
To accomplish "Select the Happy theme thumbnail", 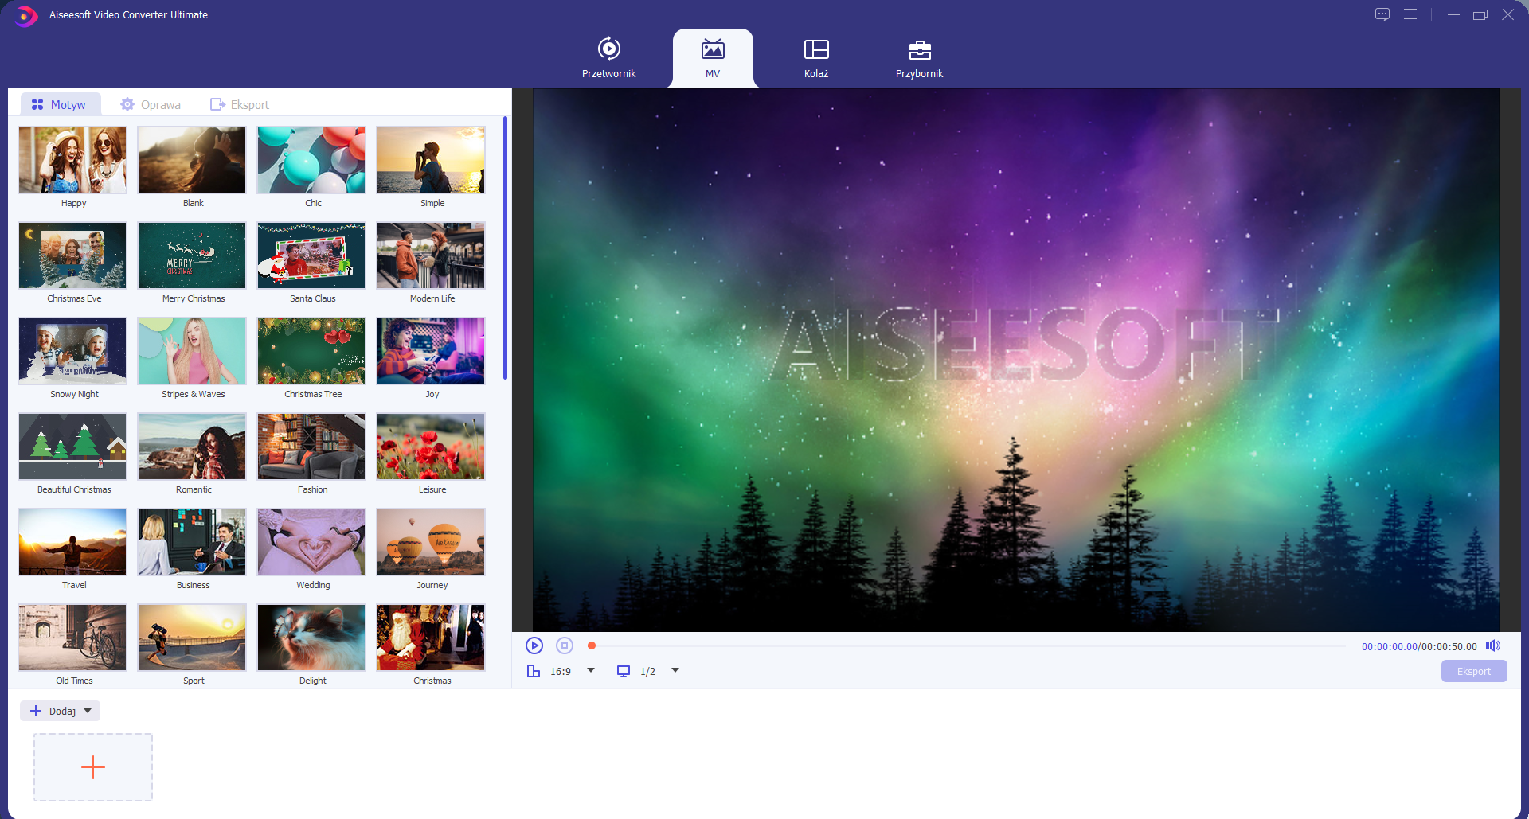I will click(72, 160).
